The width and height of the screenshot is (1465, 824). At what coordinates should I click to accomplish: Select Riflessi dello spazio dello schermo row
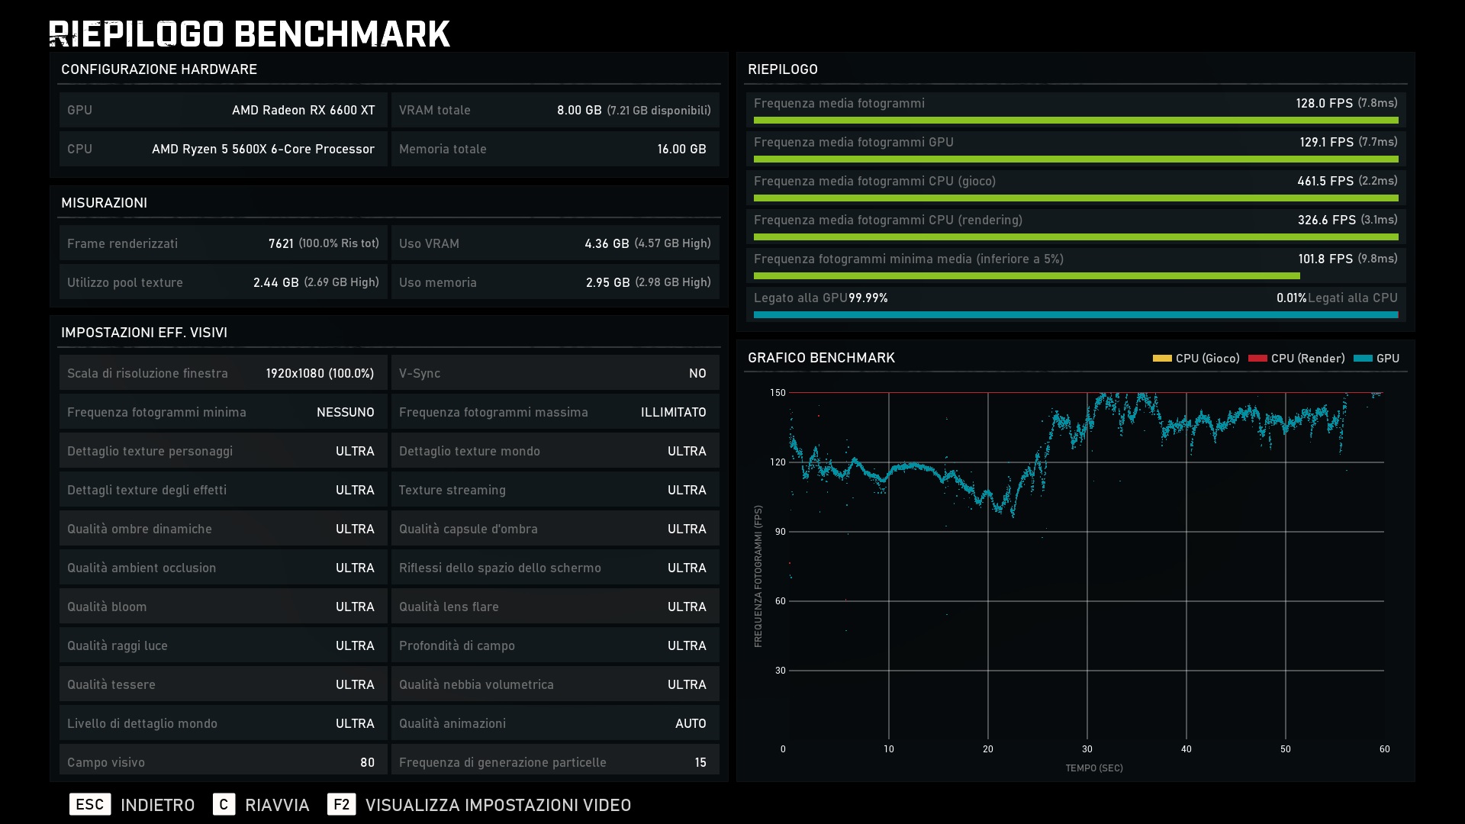coord(555,568)
